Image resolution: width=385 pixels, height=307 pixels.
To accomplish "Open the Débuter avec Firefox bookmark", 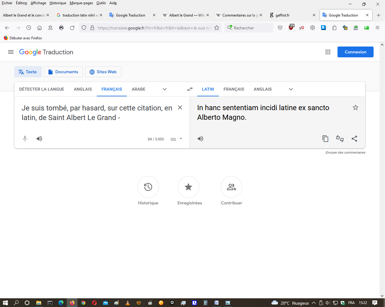I will tap(23, 38).
